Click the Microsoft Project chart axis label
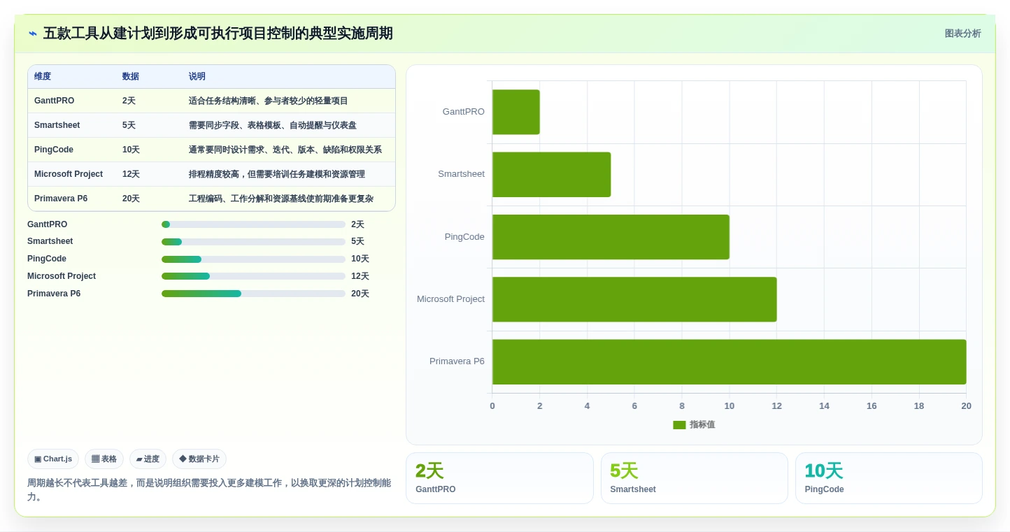This screenshot has width=1010, height=532. click(x=450, y=299)
